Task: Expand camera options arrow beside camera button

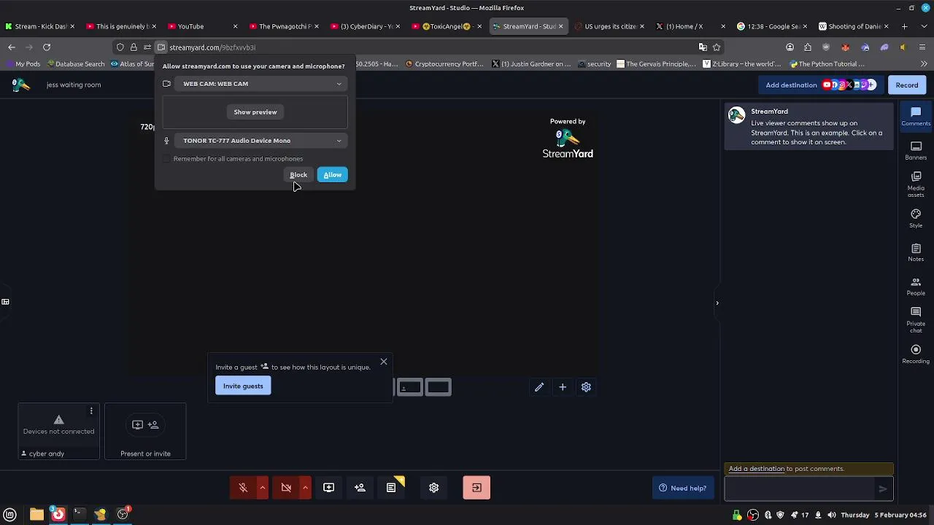Action: [x=305, y=488]
